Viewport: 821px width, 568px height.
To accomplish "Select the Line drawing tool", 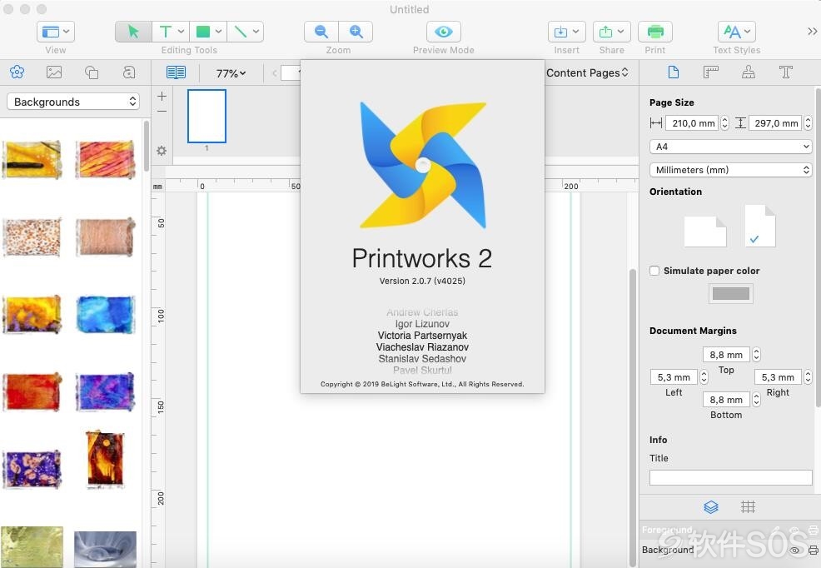I will pyautogui.click(x=245, y=32).
